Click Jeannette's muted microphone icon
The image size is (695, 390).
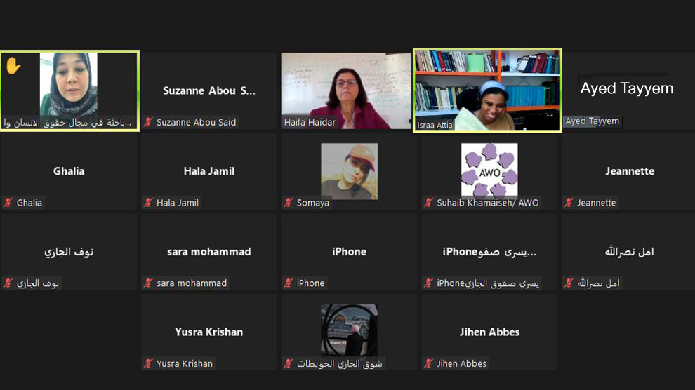[x=569, y=203]
